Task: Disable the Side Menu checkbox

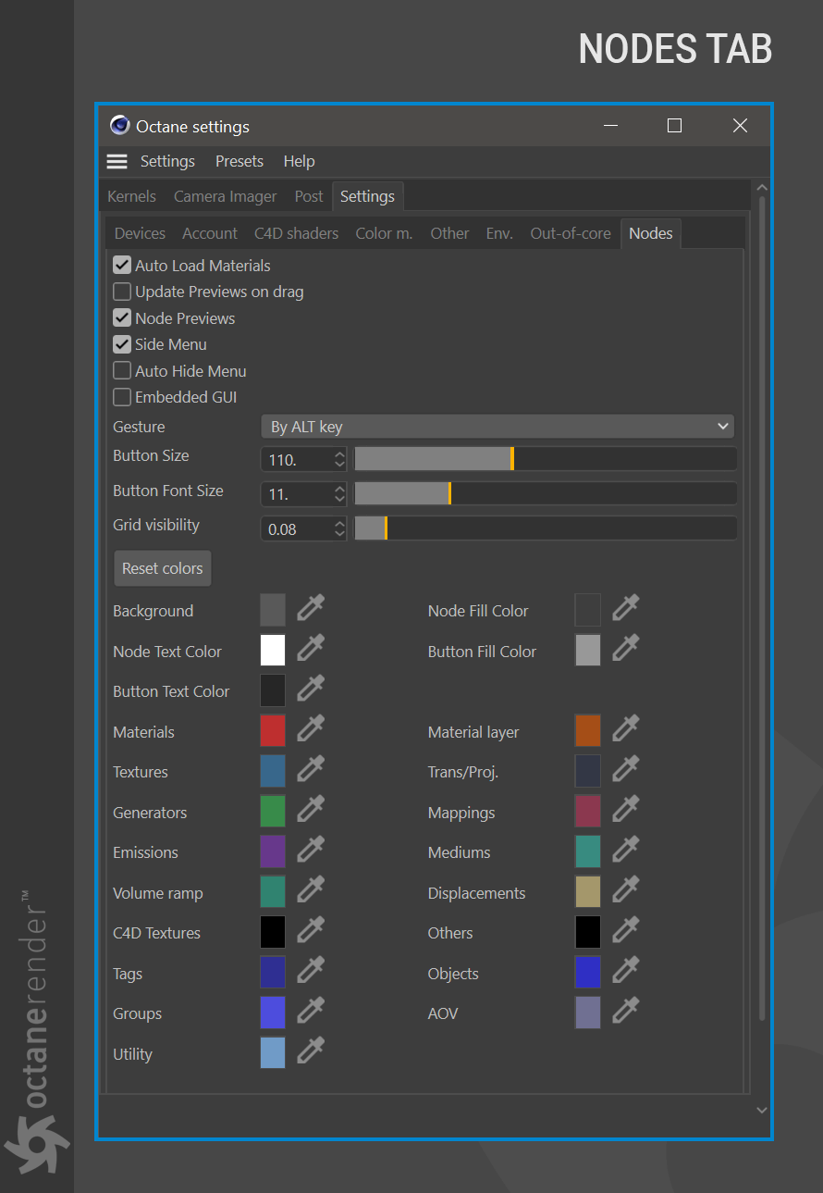Action: pyautogui.click(x=122, y=344)
